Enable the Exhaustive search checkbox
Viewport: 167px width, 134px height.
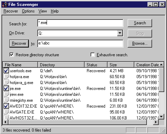point(93,55)
